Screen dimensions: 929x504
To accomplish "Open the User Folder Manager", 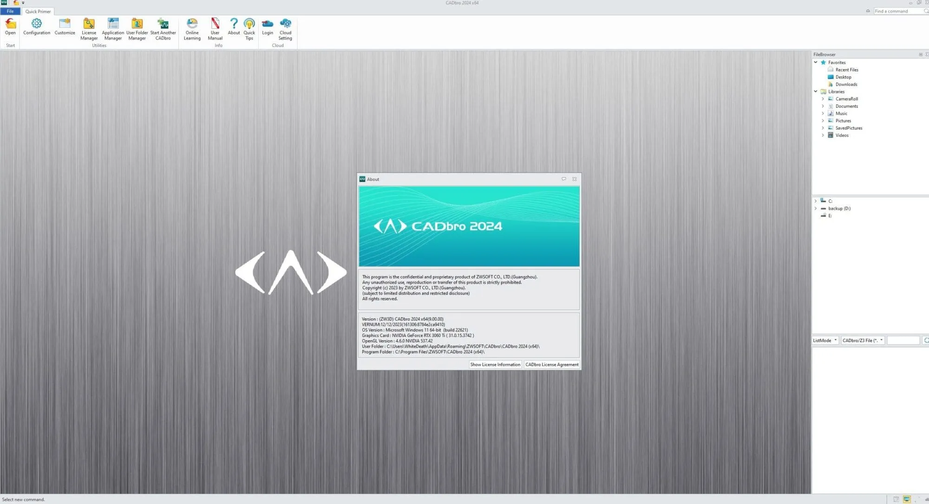I will click(137, 29).
